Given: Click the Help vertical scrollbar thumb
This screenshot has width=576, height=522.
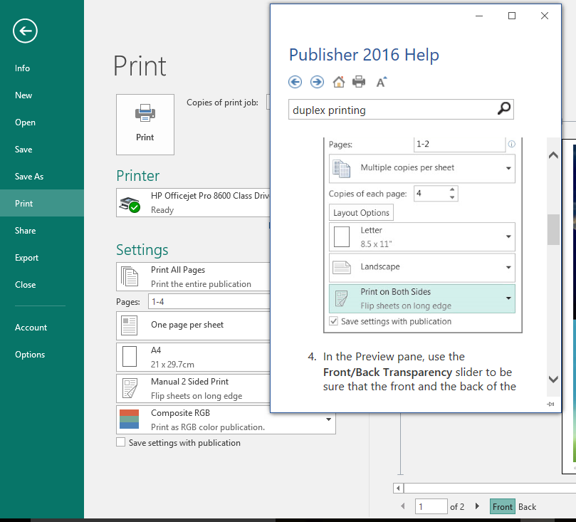Looking at the screenshot, I should (553, 229).
